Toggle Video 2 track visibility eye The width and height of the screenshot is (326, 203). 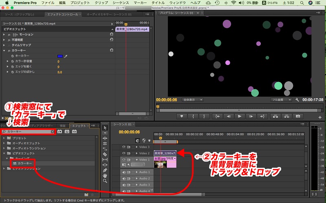[x=124, y=153]
